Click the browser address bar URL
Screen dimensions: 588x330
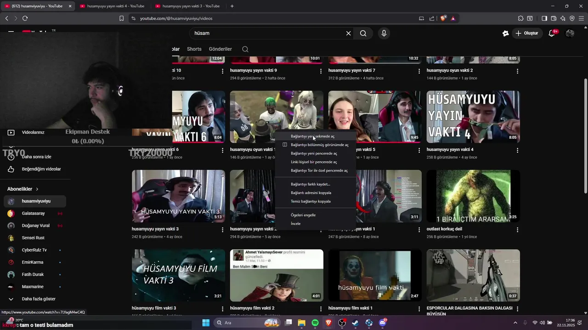click(x=176, y=18)
